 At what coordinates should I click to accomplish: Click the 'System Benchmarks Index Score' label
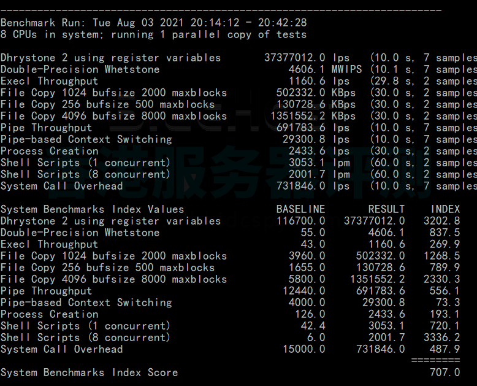tap(89, 372)
